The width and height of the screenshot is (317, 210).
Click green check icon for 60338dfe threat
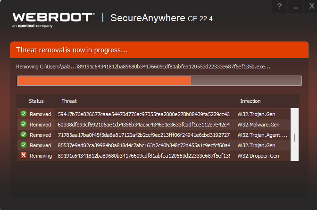(x=24, y=124)
